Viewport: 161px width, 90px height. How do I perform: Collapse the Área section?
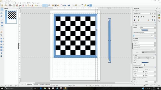[x=134, y=25]
